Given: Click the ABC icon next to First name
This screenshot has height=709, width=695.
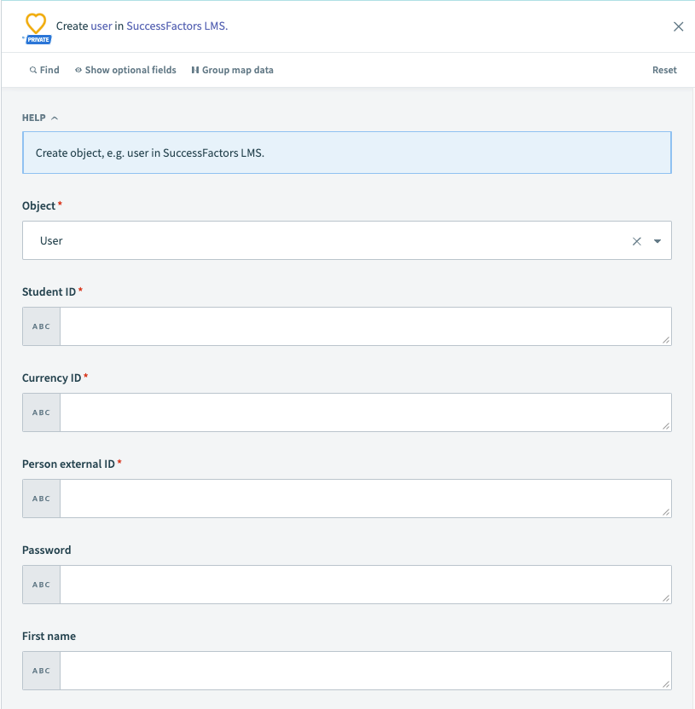Looking at the screenshot, I should point(40,670).
